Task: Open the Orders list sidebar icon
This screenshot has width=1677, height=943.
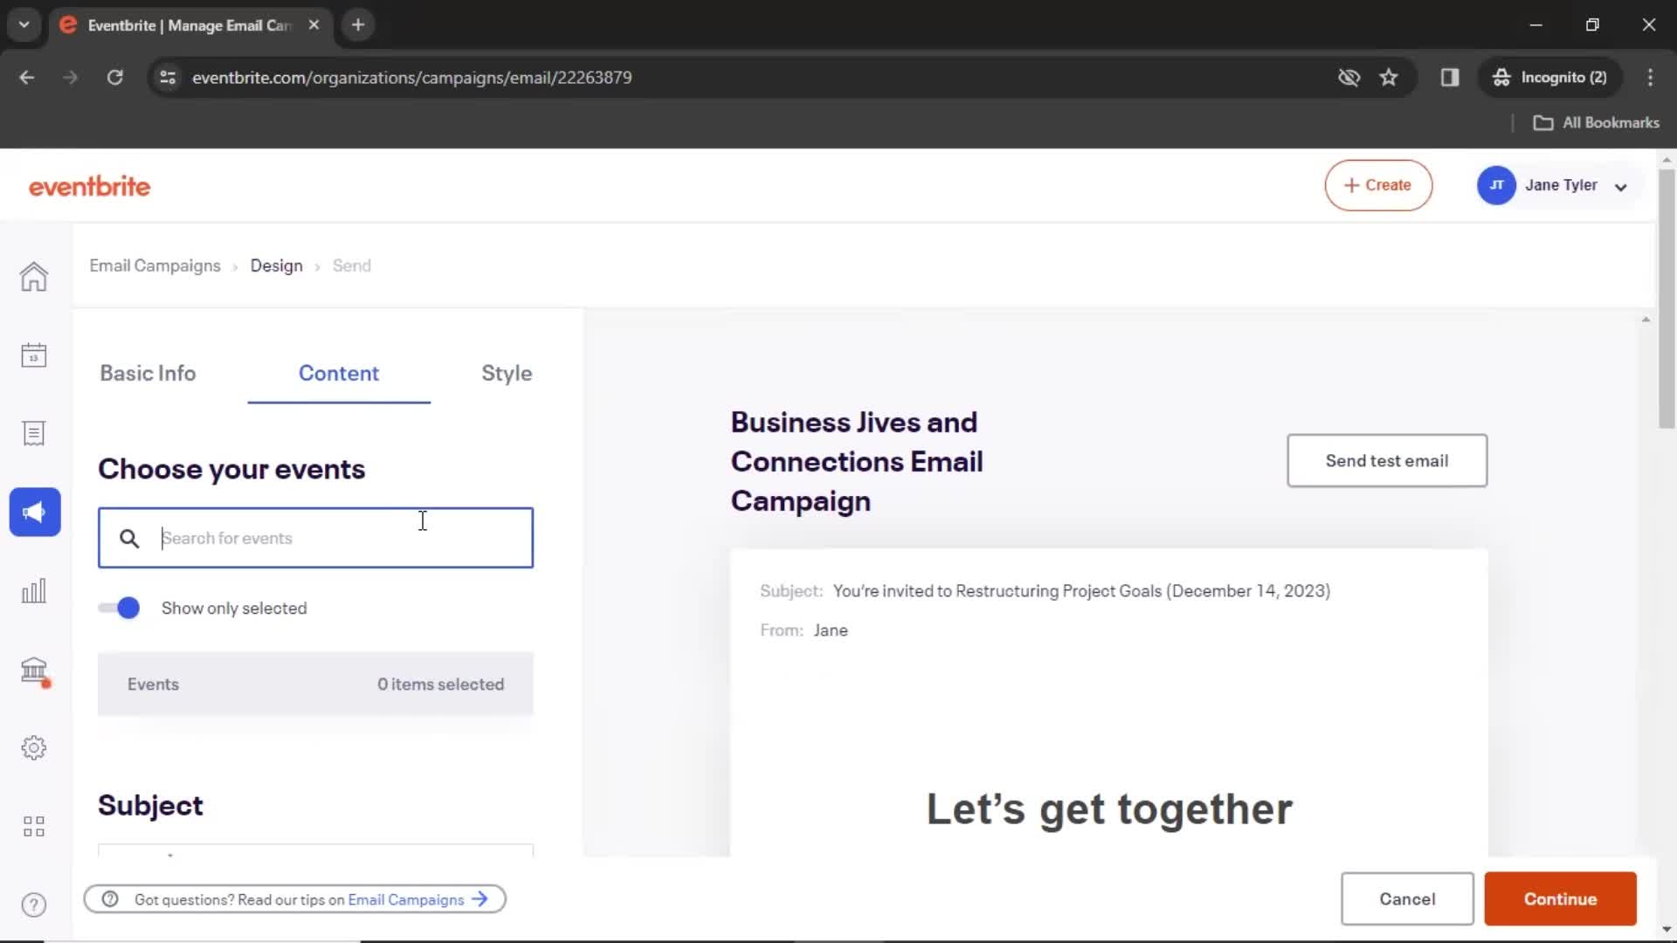Action: pos(34,433)
